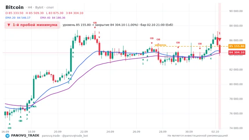Click the red 84 304.10 current price tag

237,52
